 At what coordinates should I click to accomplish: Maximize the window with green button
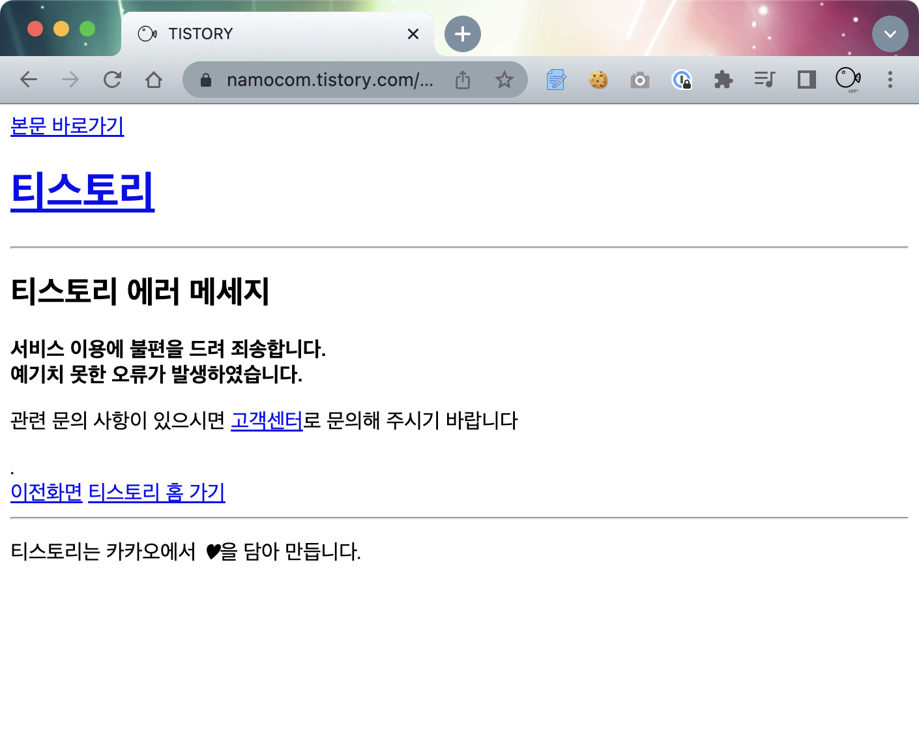point(87,29)
